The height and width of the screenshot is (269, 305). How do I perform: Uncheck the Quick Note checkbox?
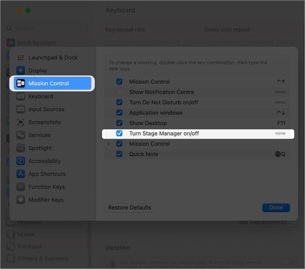point(119,154)
